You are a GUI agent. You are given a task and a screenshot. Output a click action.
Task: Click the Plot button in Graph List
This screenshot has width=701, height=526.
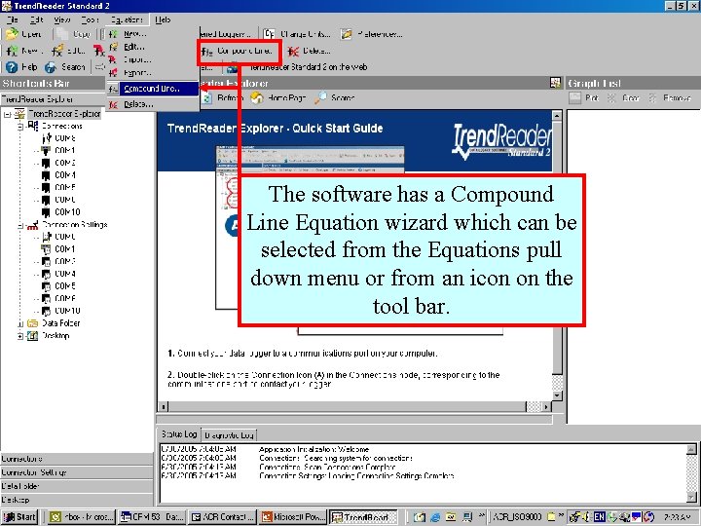[x=584, y=97]
